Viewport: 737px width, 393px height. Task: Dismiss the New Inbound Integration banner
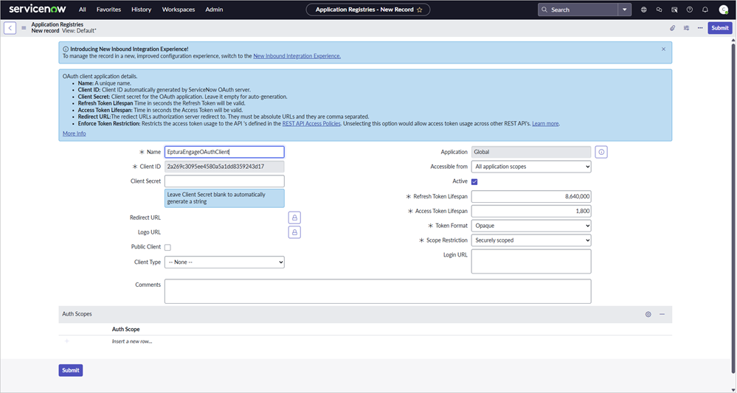pyautogui.click(x=663, y=49)
